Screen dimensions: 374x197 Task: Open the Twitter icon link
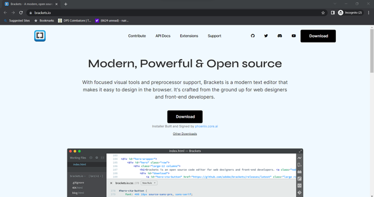point(266,36)
